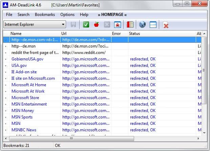210x151 pixels.
Task: Select the http--de.msn.com-rd=1 bookmark row
Action: point(102,40)
